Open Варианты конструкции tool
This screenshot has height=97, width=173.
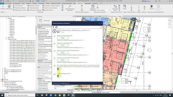[93, 8]
